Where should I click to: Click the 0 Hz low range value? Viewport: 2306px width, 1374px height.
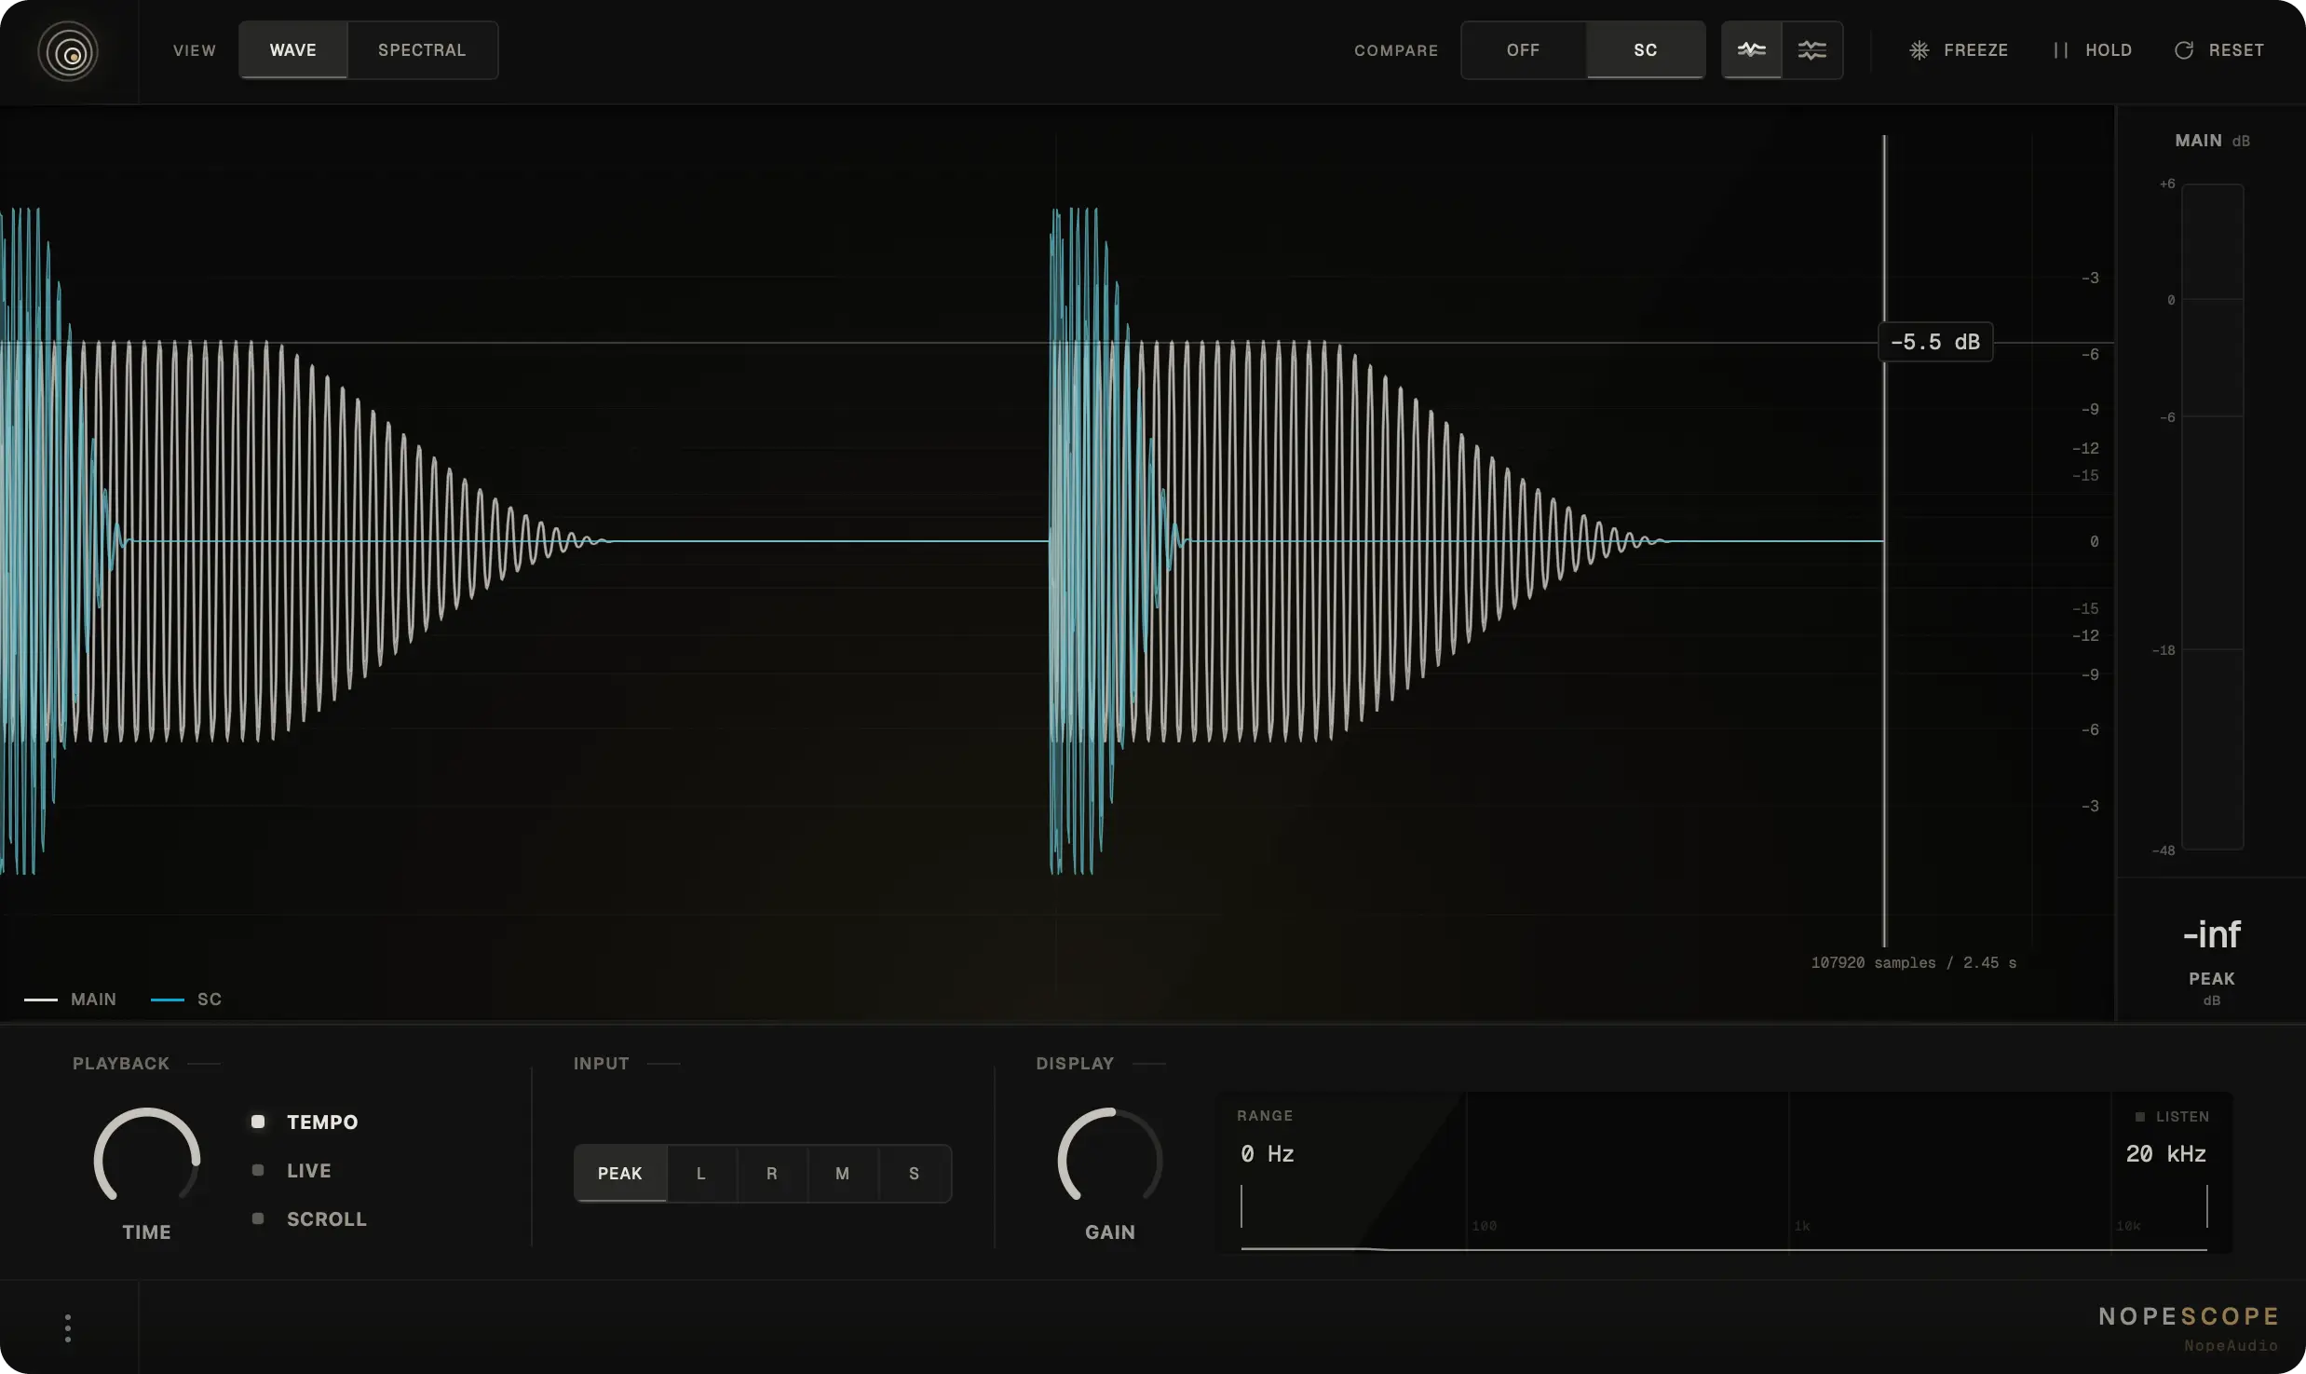pyautogui.click(x=1268, y=1154)
